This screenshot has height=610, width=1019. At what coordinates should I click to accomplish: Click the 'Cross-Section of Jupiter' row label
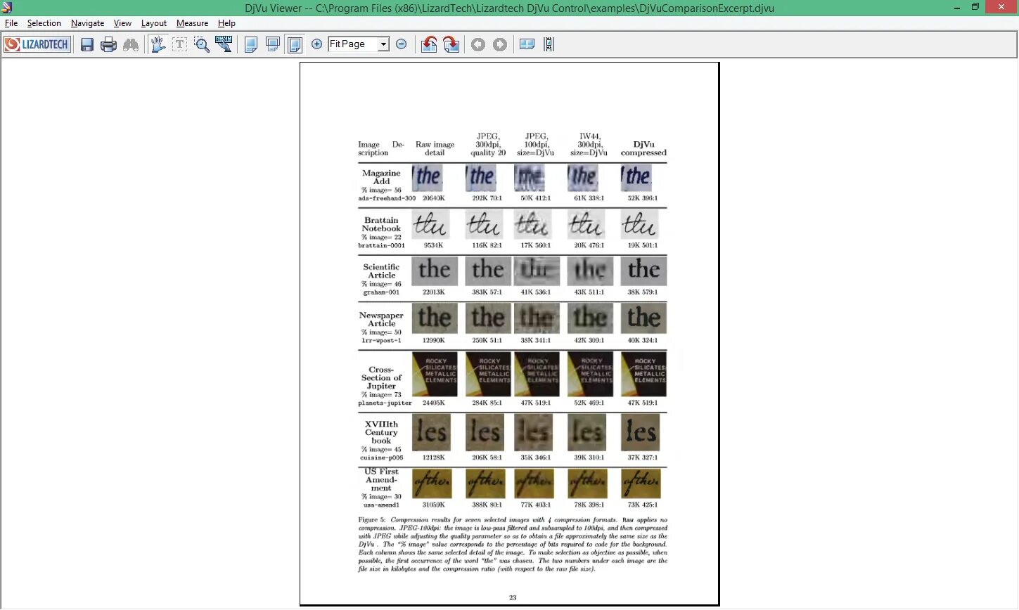[381, 377]
